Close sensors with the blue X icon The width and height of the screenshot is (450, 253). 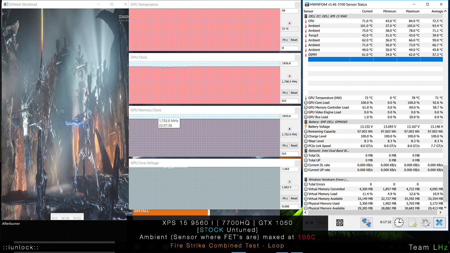439,223
